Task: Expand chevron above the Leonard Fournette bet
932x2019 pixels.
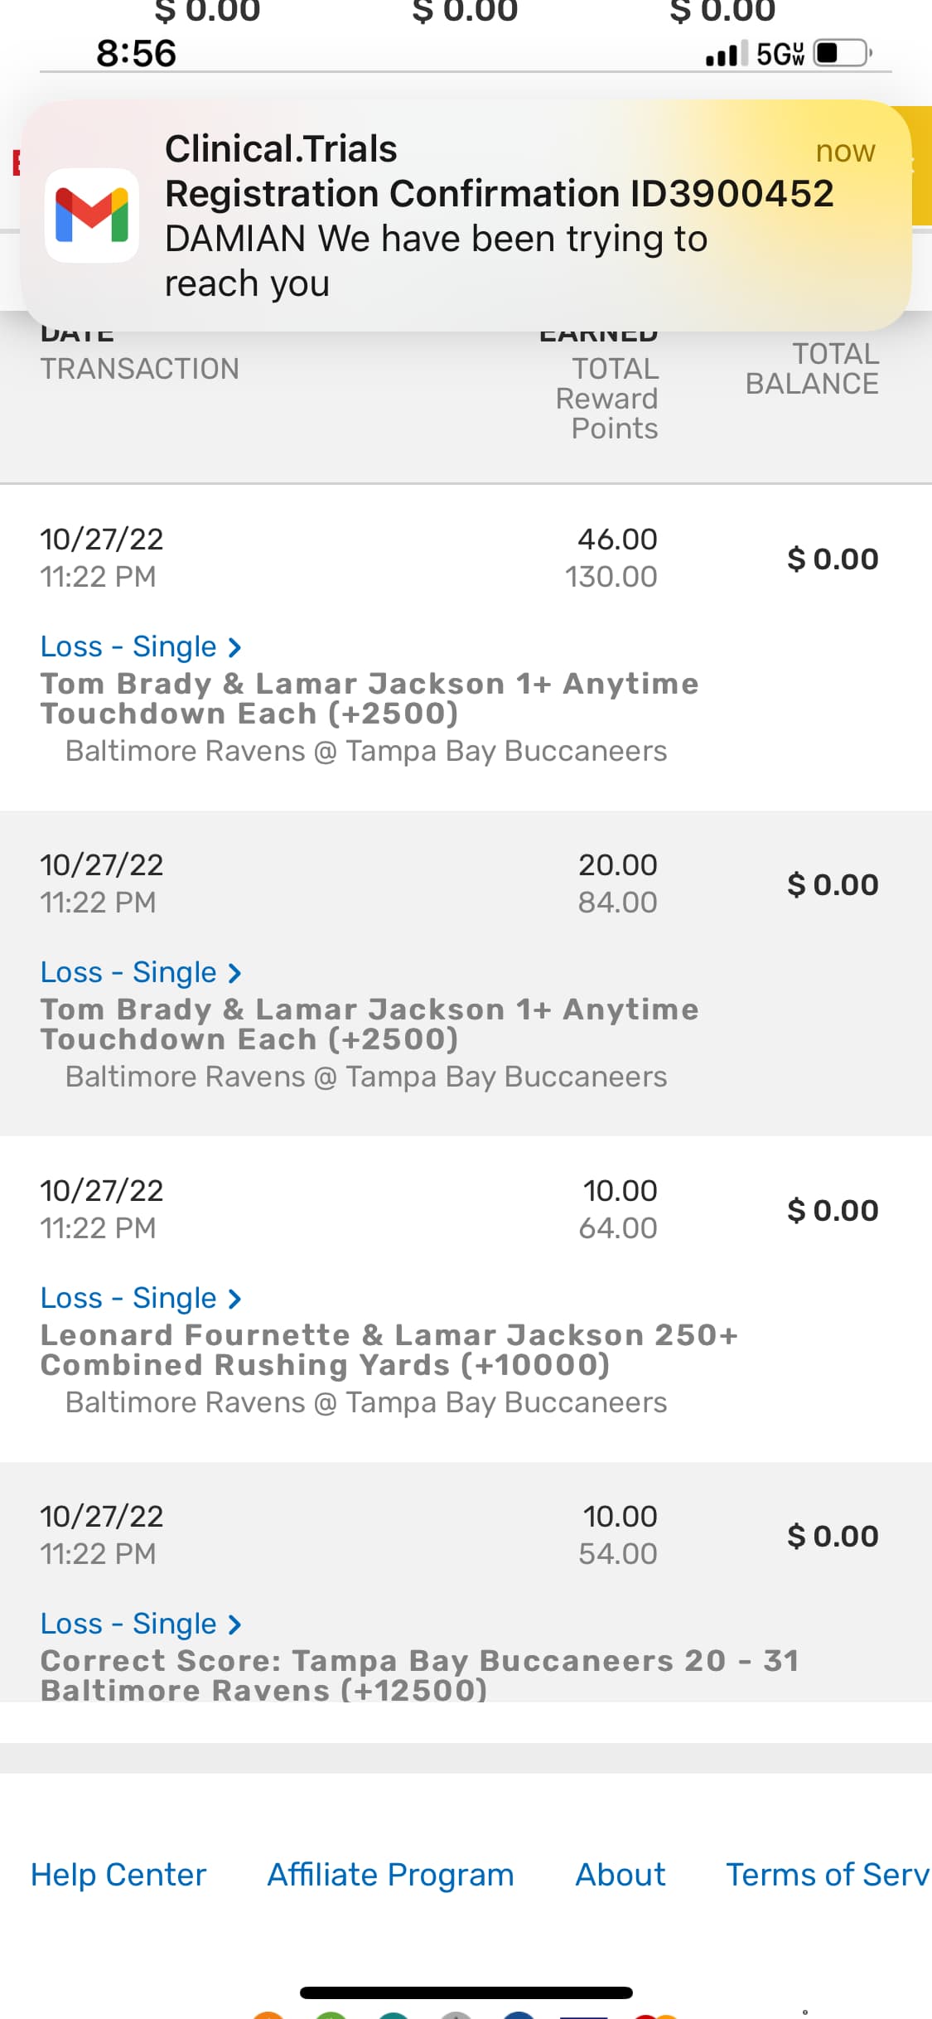Action: [x=234, y=1298]
